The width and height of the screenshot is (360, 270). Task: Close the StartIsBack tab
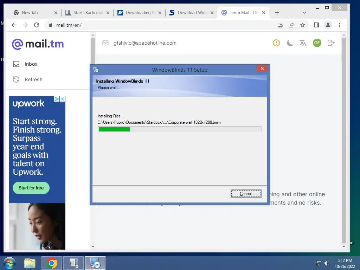108,13
